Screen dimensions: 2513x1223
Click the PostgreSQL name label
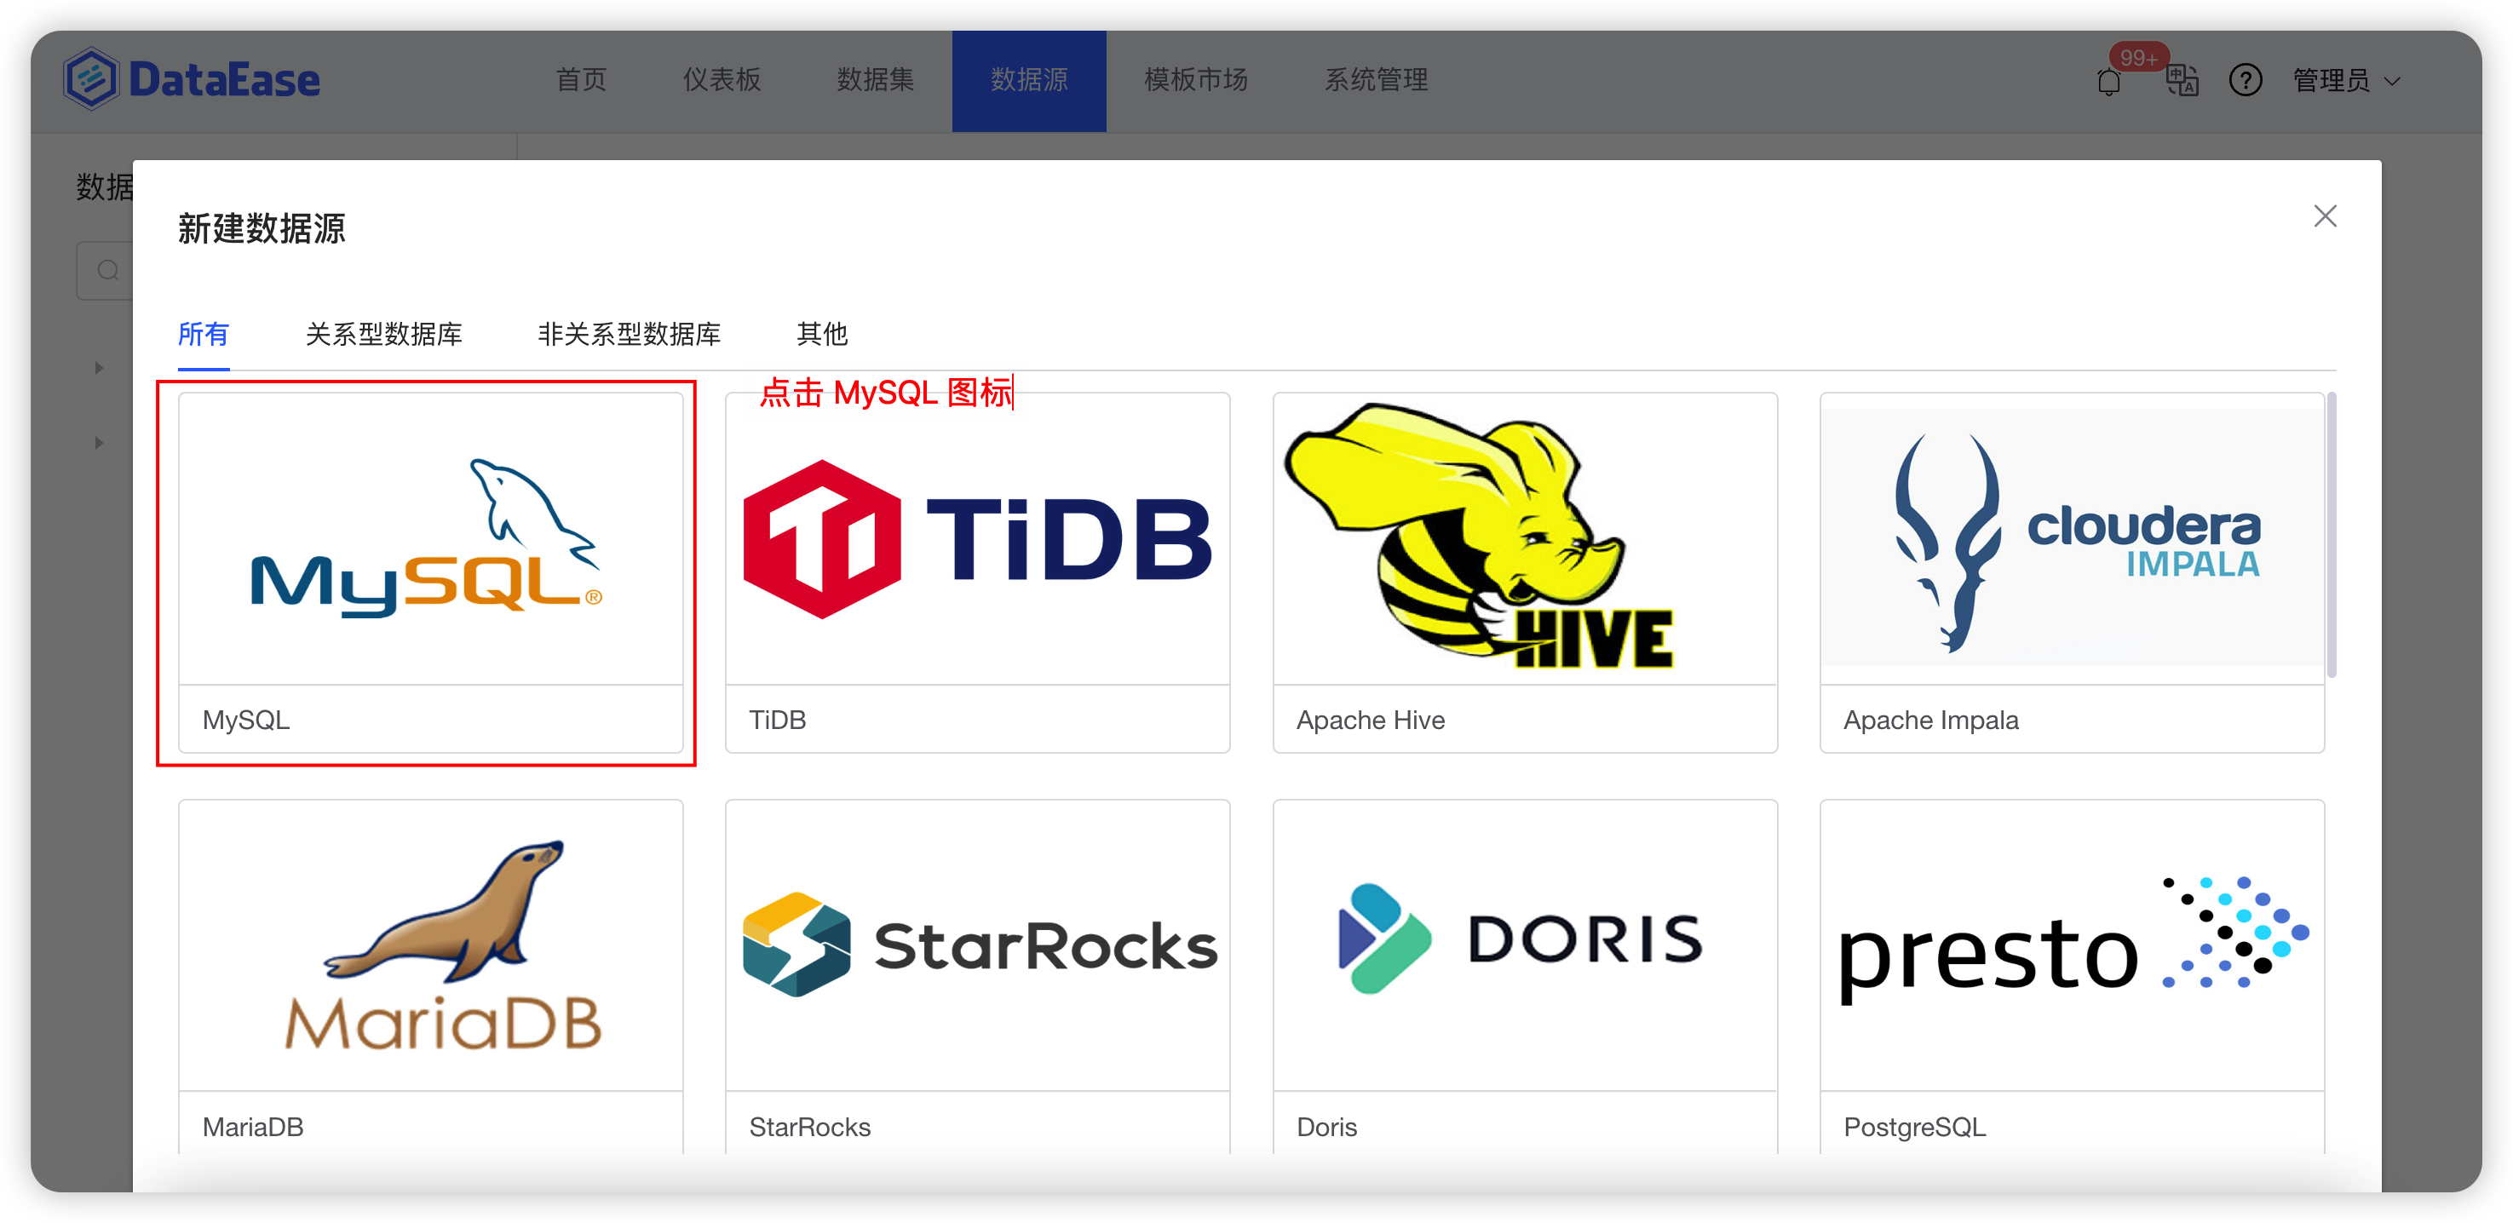[1914, 1127]
